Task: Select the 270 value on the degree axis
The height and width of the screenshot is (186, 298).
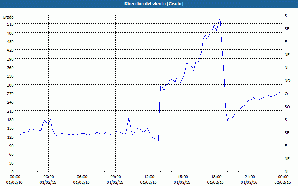Action: (x=10, y=94)
